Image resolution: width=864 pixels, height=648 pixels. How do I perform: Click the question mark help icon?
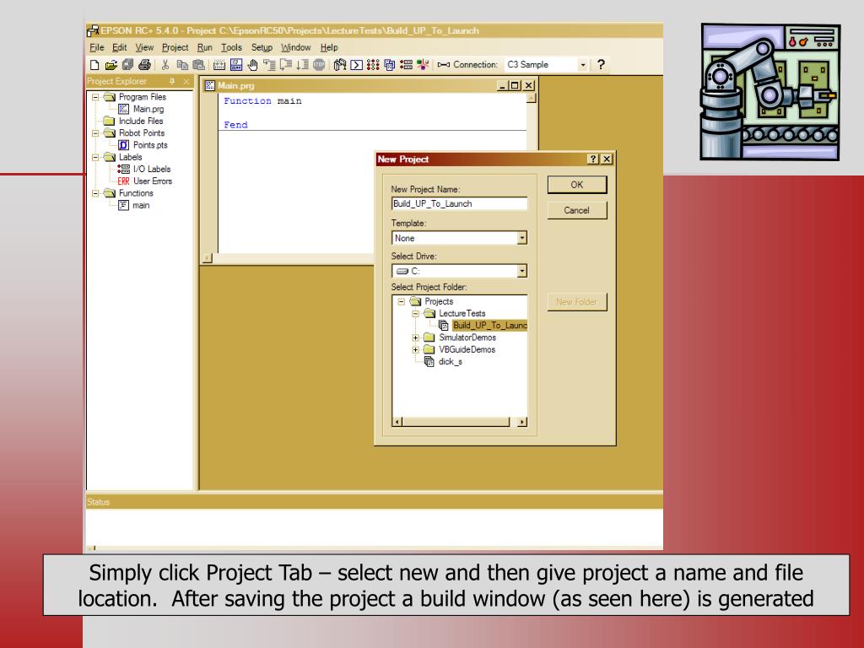tap(601, 64)
